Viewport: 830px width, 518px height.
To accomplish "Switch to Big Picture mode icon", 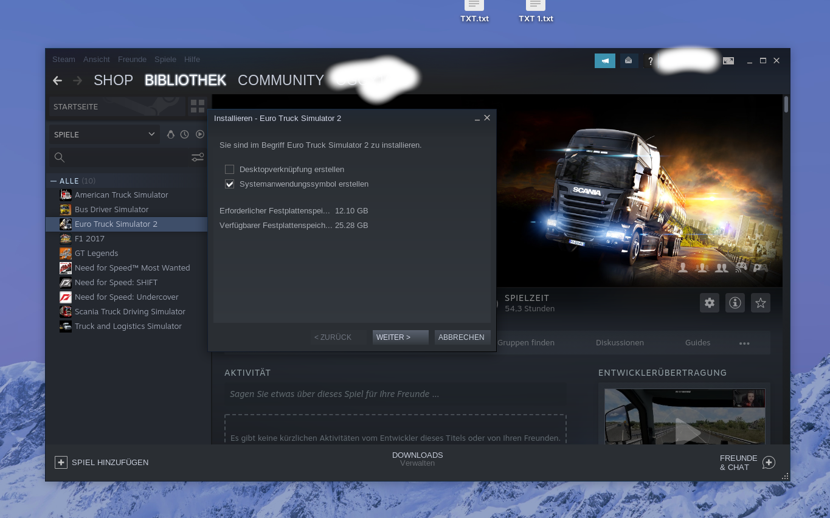I will point(728,61).
